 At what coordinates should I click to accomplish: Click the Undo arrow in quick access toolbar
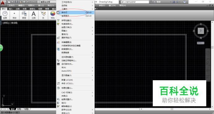pyautogui.click(x=28, y=2)
